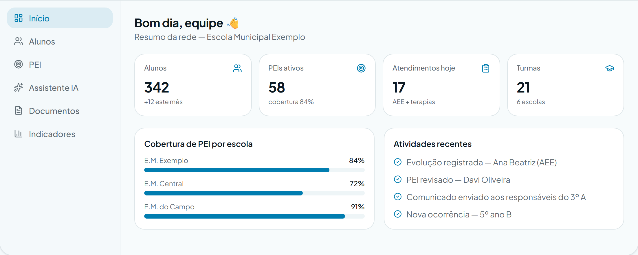Click the Alunos card showing 342
The width and height of the screenshot is (638, 255).
click(193, 85)
